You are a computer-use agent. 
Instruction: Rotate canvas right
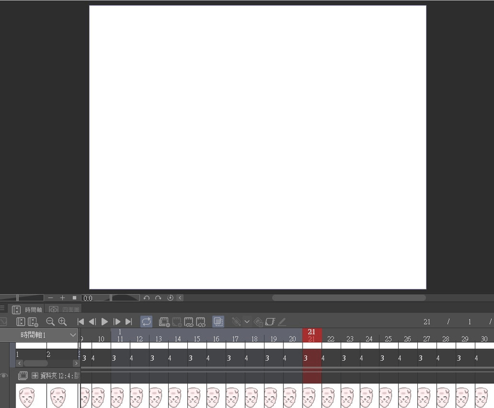[x=158, y=298]
